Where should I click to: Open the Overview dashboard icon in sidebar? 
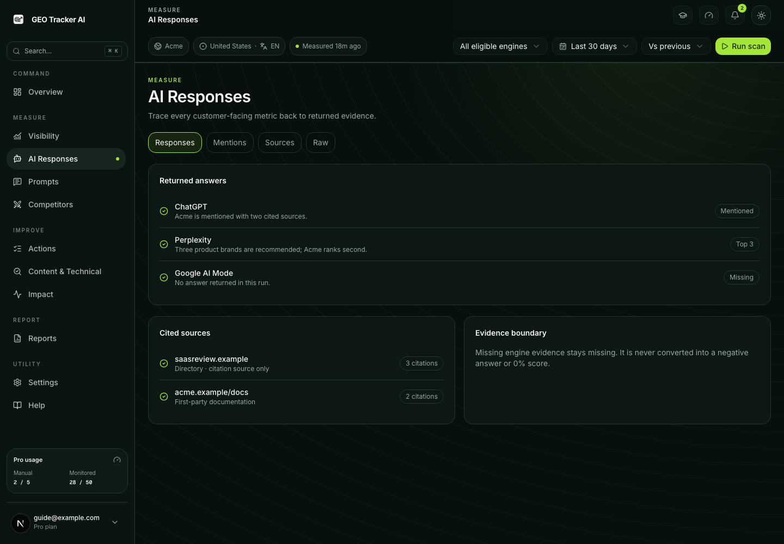[x=17, y=92]
